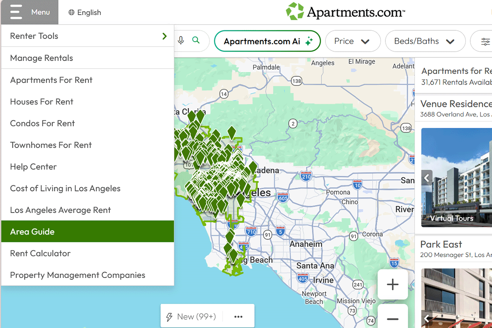Expand the Renter Tools submenu

tap(87, 36)
